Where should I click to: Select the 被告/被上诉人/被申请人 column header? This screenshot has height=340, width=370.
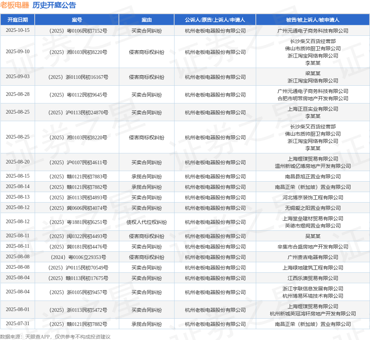[313, 20]
